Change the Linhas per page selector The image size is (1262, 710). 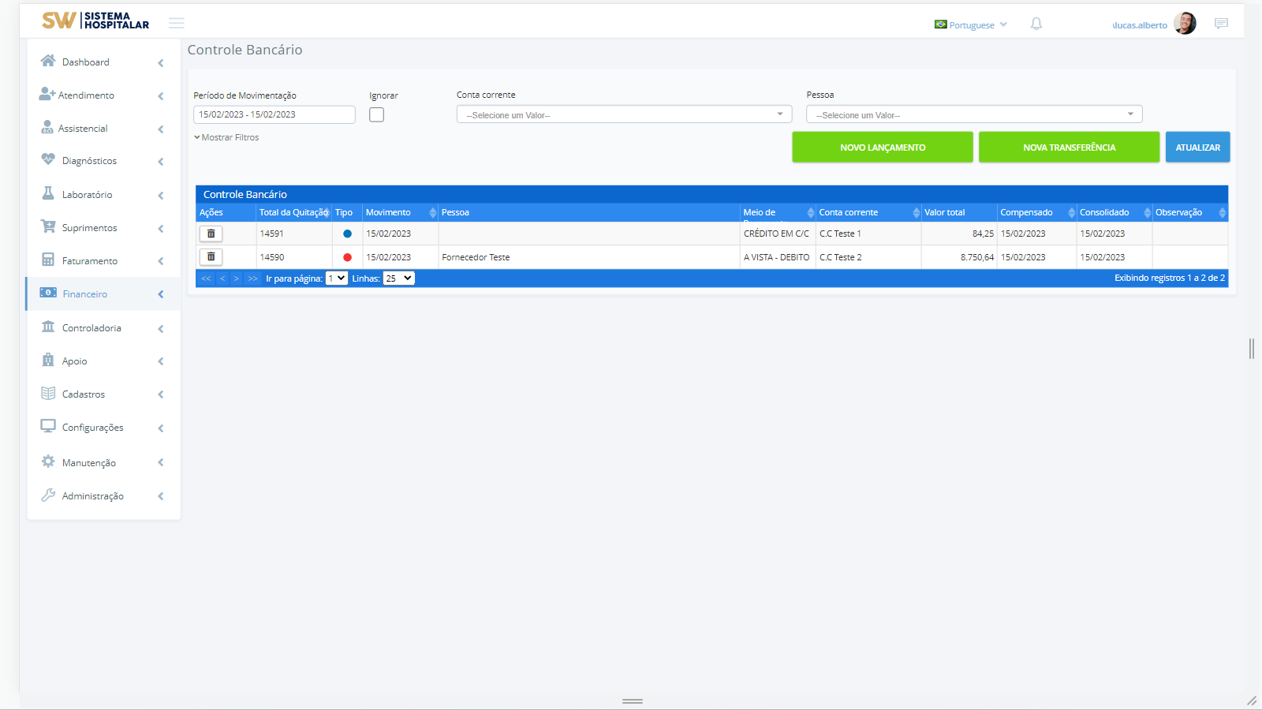point(398,278)
